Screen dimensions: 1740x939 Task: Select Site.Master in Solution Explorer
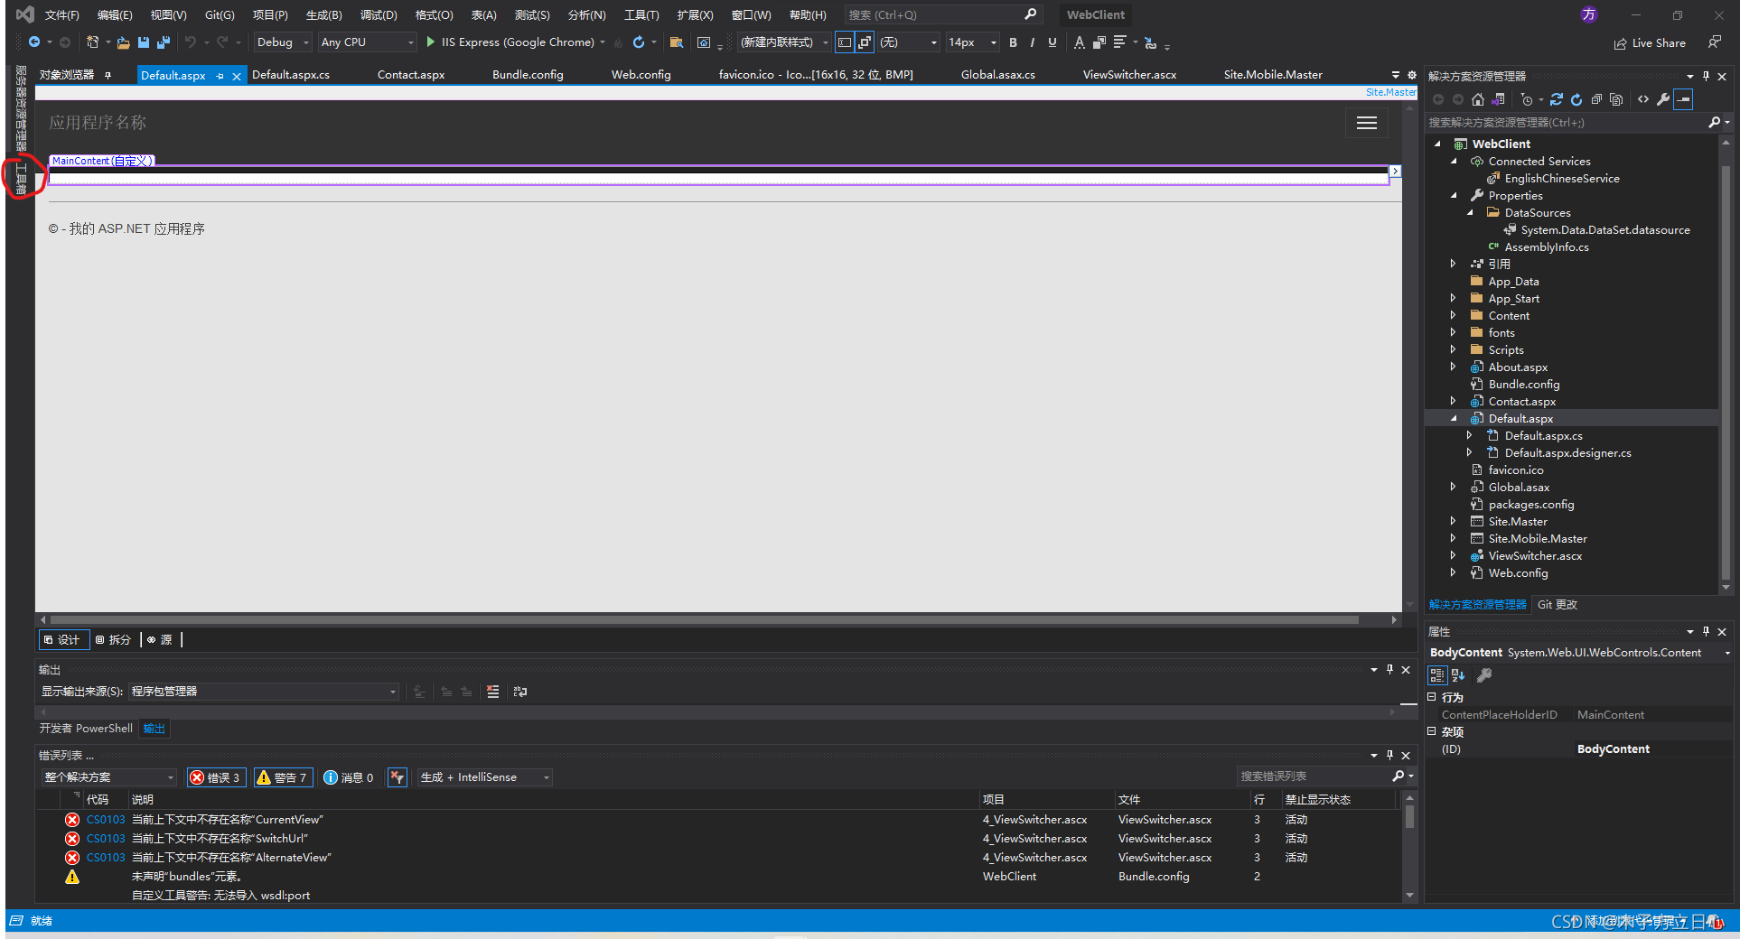pyautogui.click(x=1518, y=522)
